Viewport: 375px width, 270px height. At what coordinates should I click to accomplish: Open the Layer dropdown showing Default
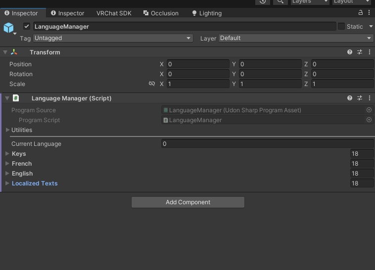296,38
